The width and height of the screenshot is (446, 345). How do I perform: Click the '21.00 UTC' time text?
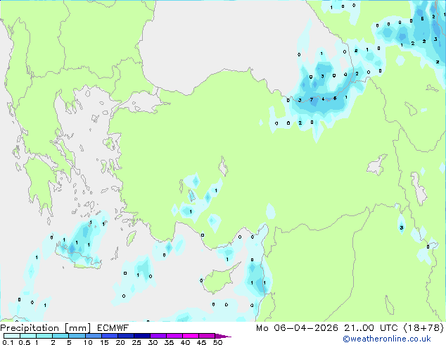point(371,328)
